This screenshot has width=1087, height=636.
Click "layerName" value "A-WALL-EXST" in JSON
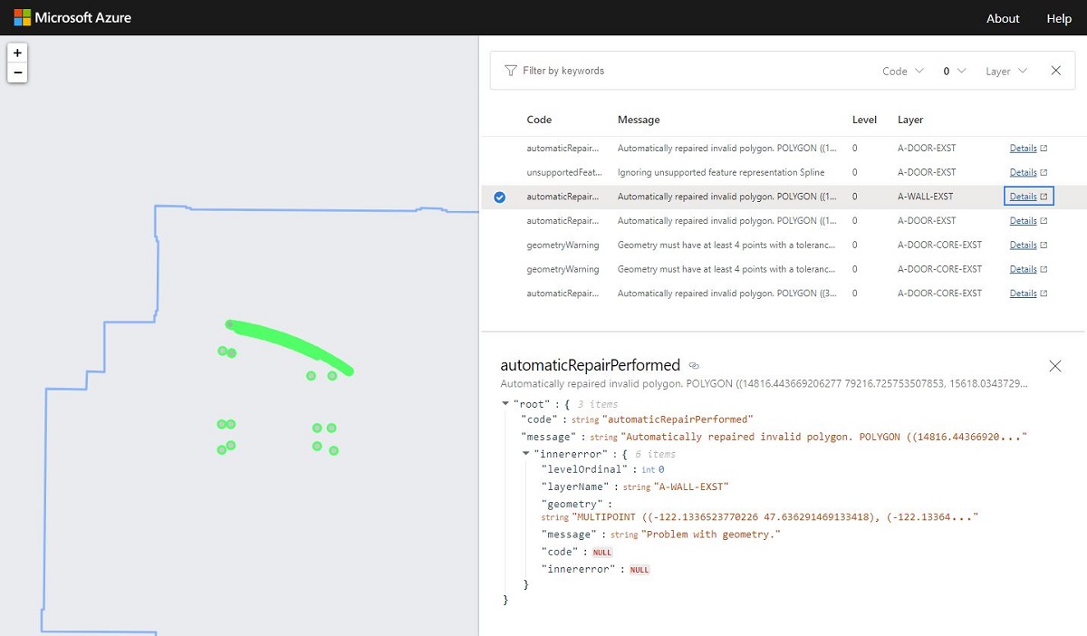click(690, 487)
